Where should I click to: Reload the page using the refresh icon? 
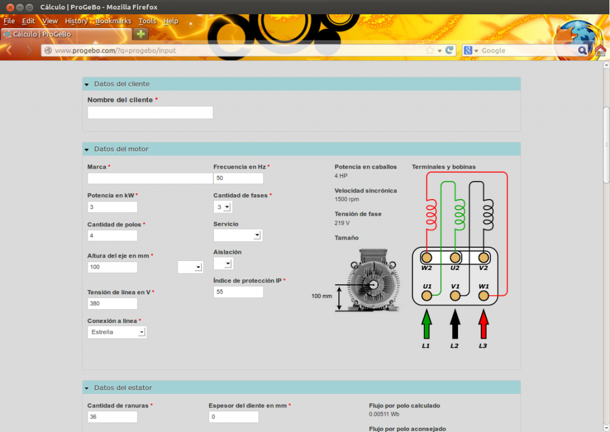tap(450, 51)
